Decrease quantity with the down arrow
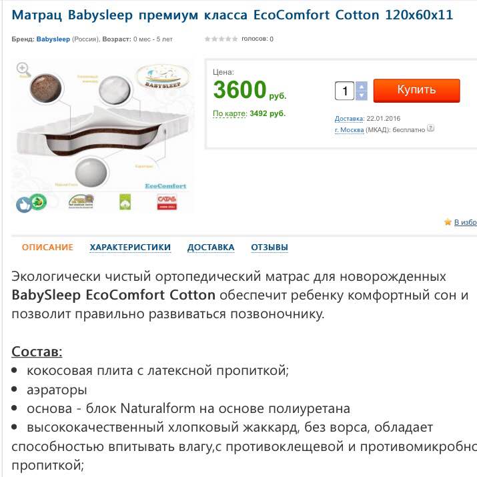Image resolution: width=477 pixels, height=477 pixels. 362,95
